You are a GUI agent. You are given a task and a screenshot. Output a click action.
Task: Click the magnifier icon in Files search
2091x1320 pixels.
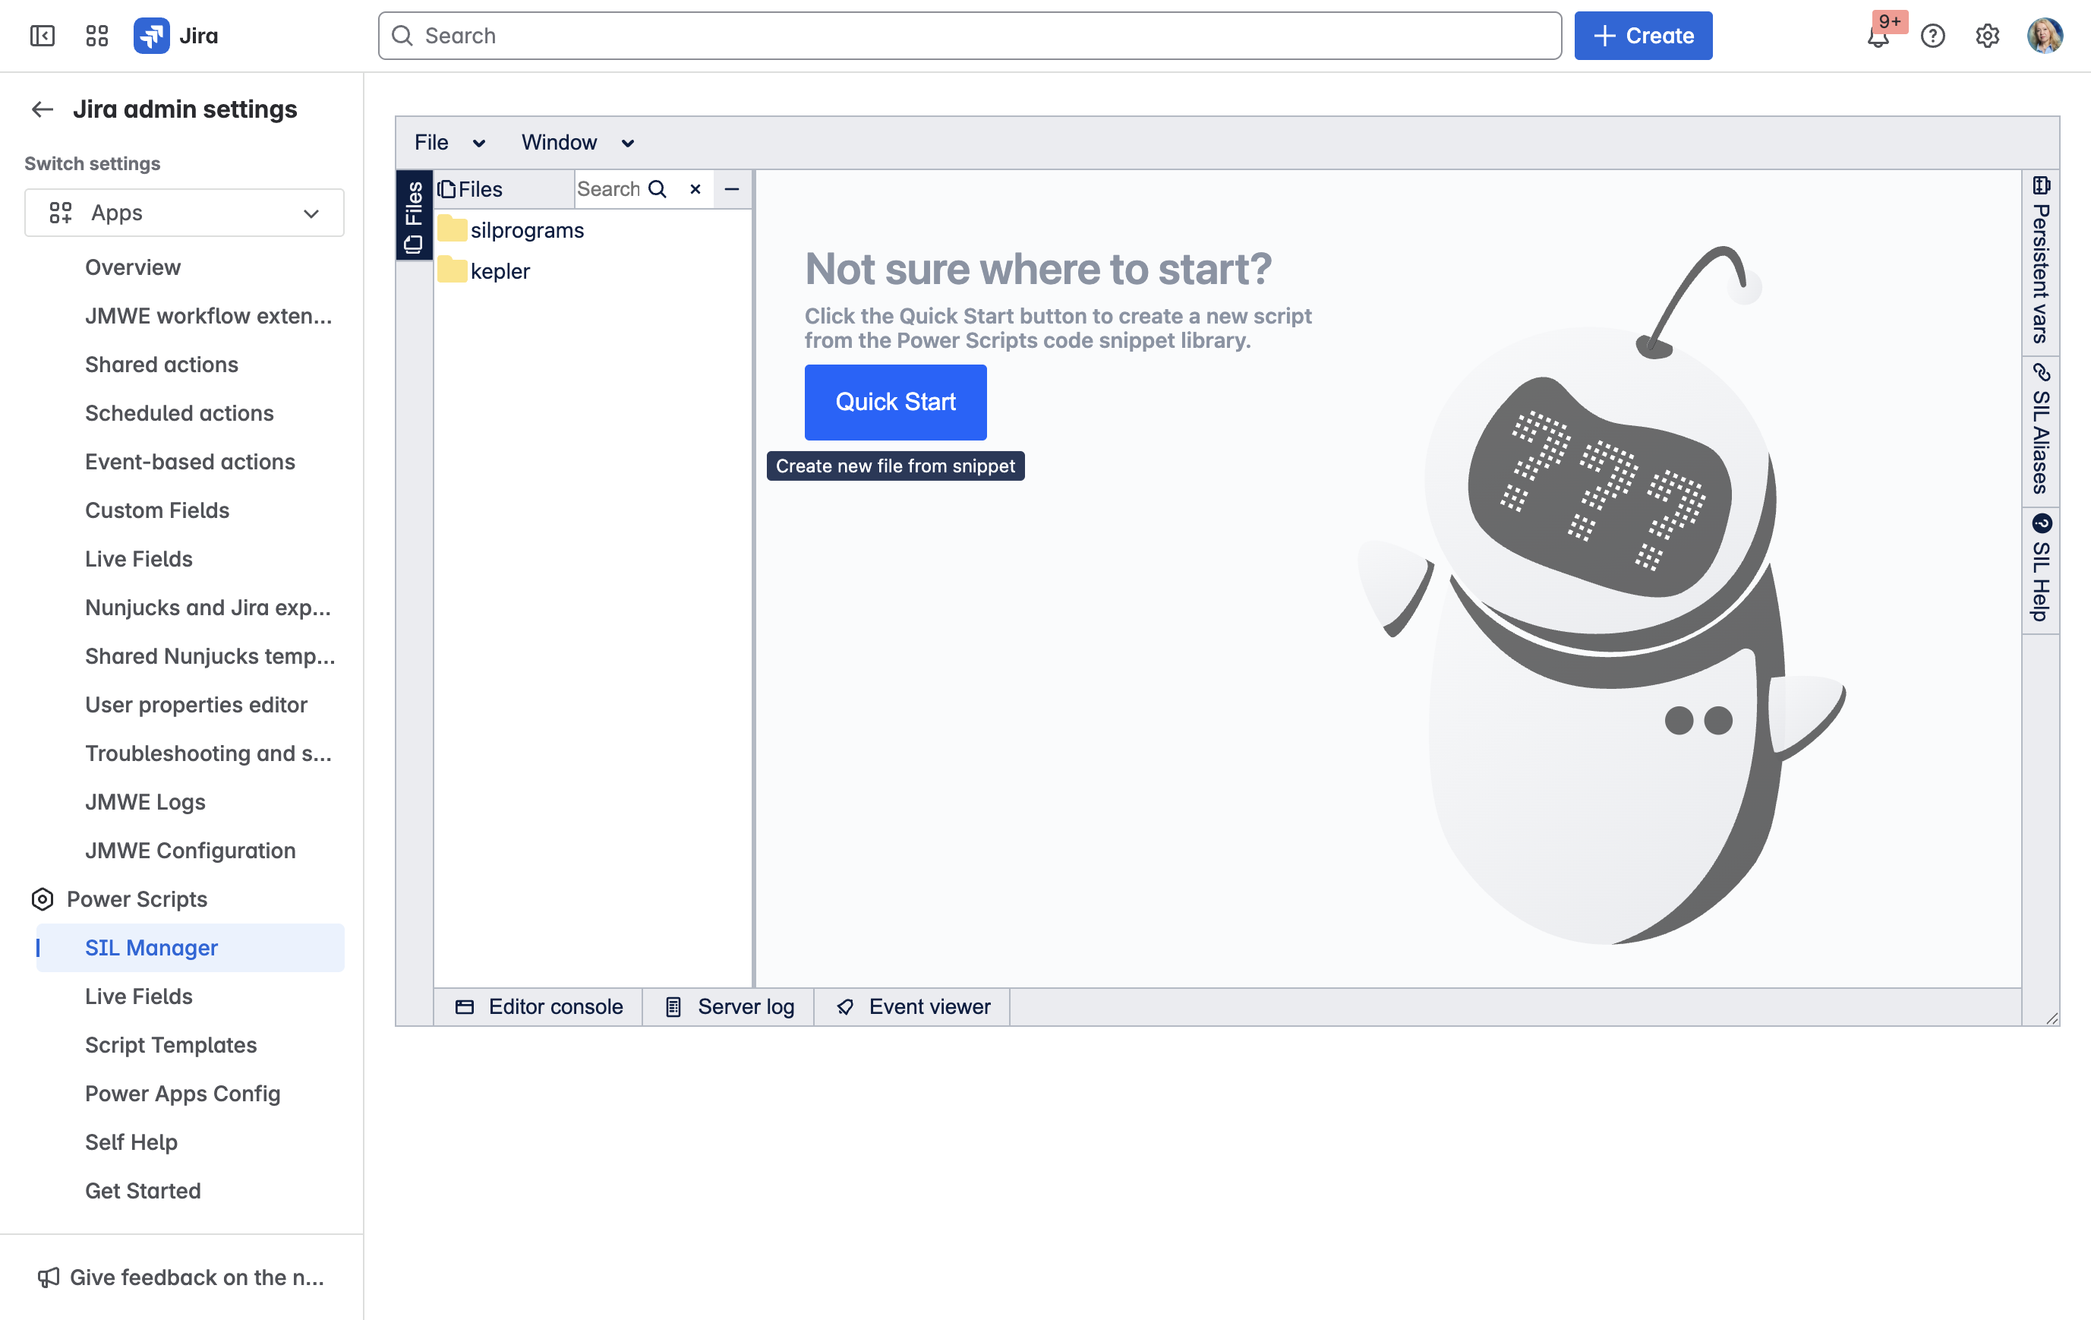[x=658, y=189]
